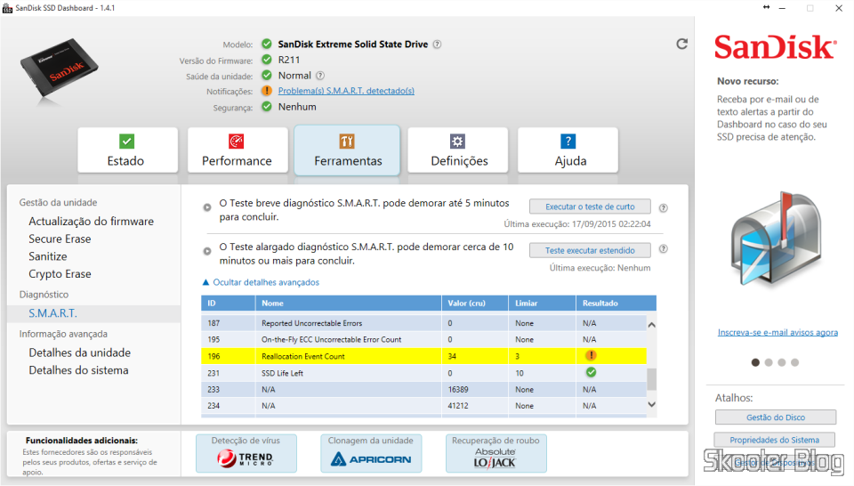Click the S.M.A.R.T. table scroll down arrow
The image size is (854, 486).
point(651,404)
